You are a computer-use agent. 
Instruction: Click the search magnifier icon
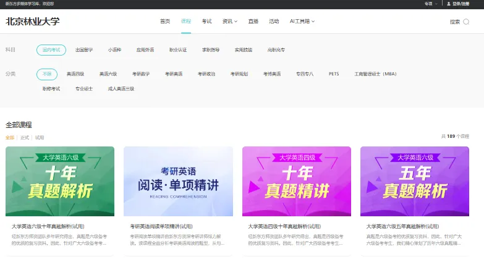click(x=466, y=22)
